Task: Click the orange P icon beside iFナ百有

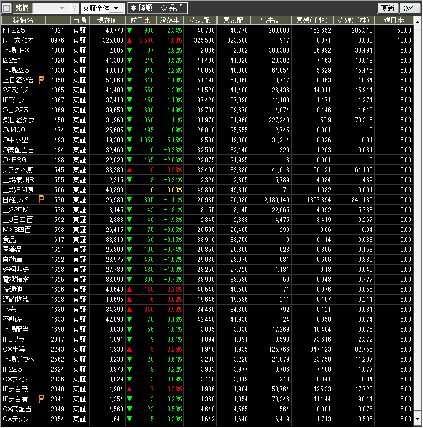Action: point(41,399)
